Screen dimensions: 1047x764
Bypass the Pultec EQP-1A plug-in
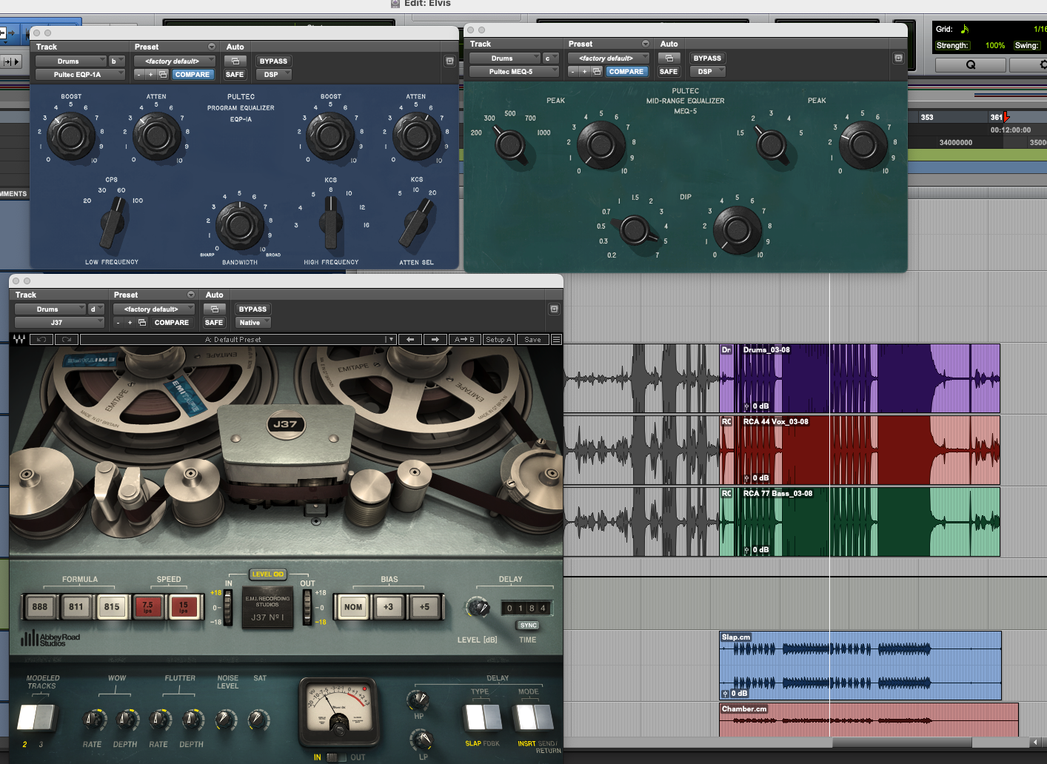(x=273, y=61)
